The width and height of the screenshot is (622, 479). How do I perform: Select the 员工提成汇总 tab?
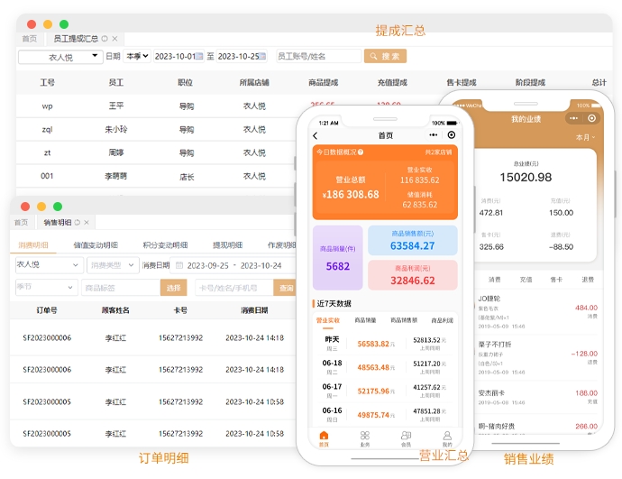76,39
